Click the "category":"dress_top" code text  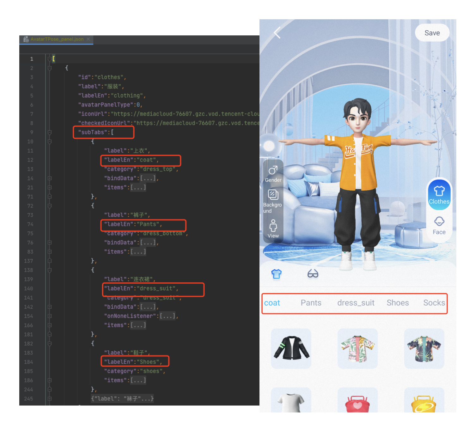coord(141,169)
